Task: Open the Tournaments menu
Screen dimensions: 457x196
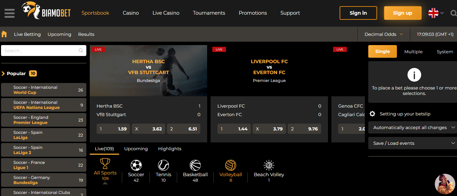Action: (x=209, y=13)
